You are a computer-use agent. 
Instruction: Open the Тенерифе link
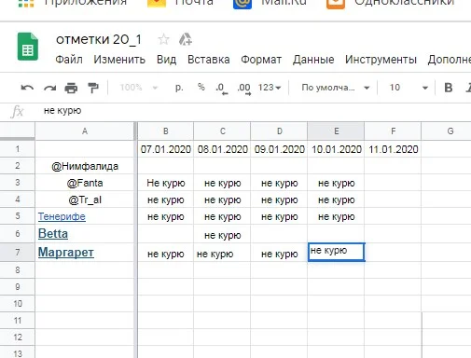[62, 216]
